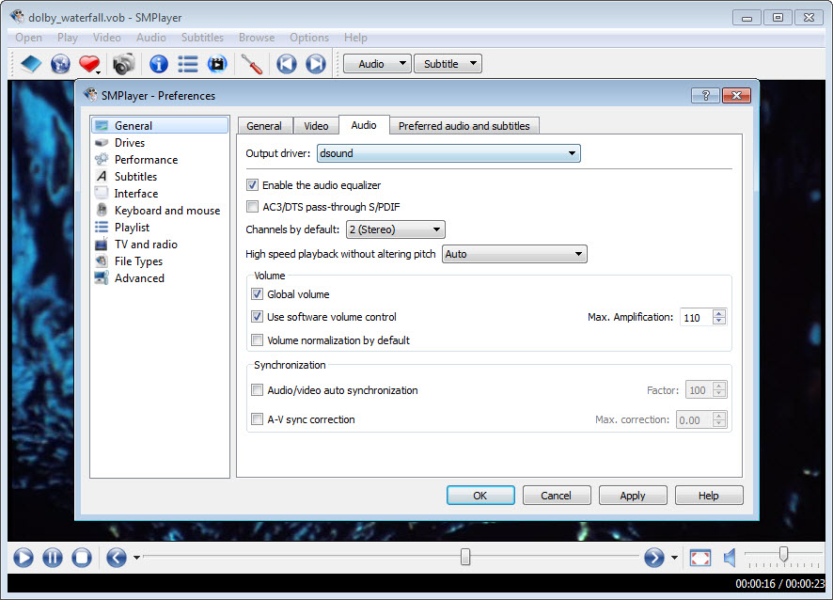This screenshot has width=833, height=600.
Task: Cancel the preferences dialog
Action: click(x=557, y=496)
